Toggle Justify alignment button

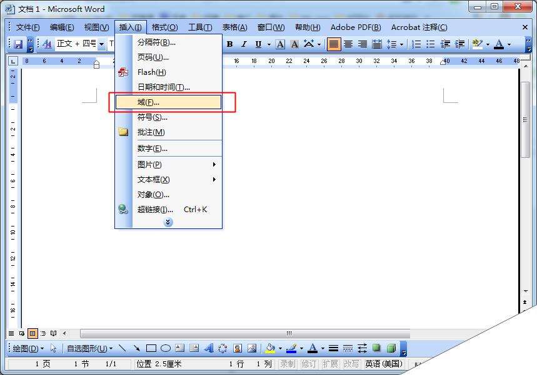coord(334,44)
